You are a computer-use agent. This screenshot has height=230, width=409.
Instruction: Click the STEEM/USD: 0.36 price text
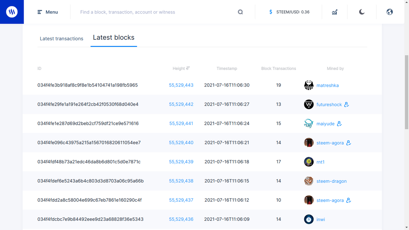point(293,12)
